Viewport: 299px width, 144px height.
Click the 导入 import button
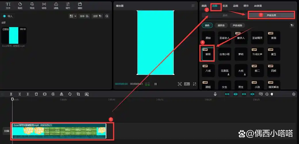(x=8, y=16)
